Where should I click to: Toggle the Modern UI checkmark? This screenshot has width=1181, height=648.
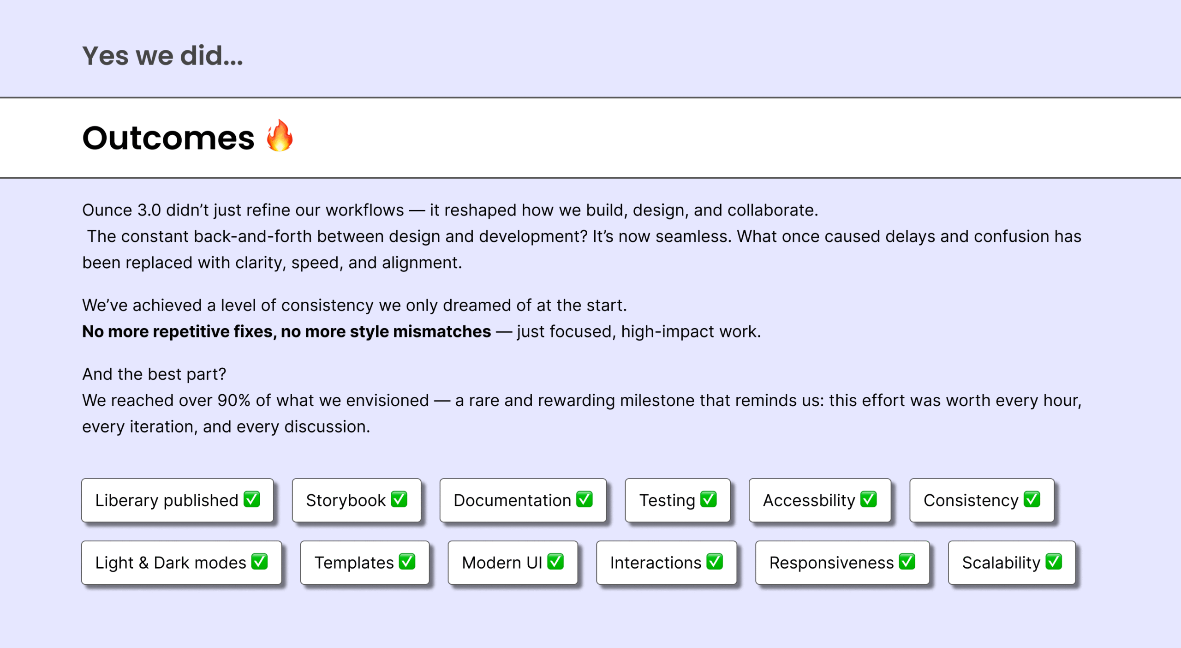click(x=556, y=562)
